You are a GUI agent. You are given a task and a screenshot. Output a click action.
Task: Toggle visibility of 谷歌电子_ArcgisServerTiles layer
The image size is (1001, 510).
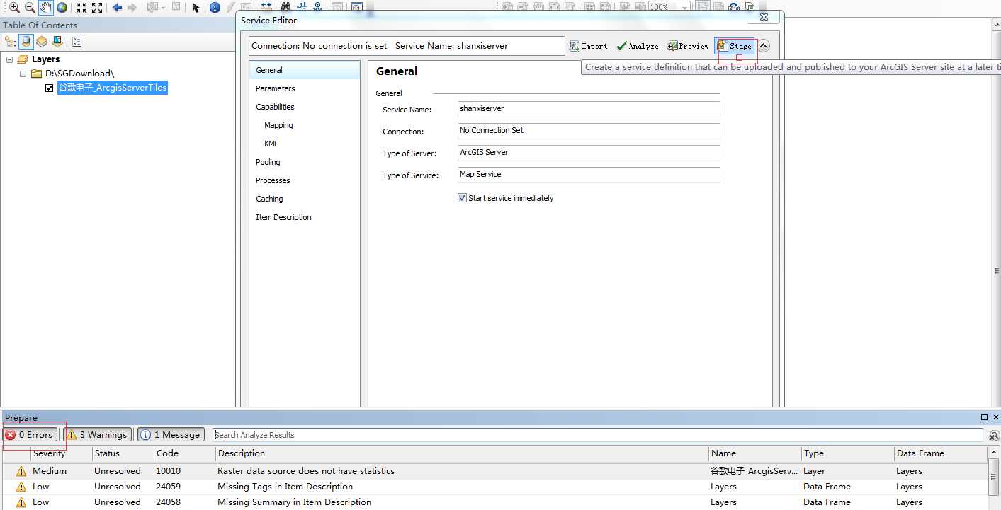pyautogui.click(x=49, y=88)
